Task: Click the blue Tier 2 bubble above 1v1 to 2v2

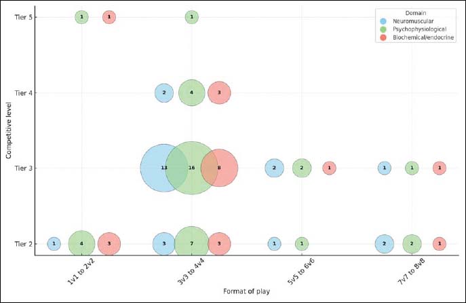Action: (54, 243)
